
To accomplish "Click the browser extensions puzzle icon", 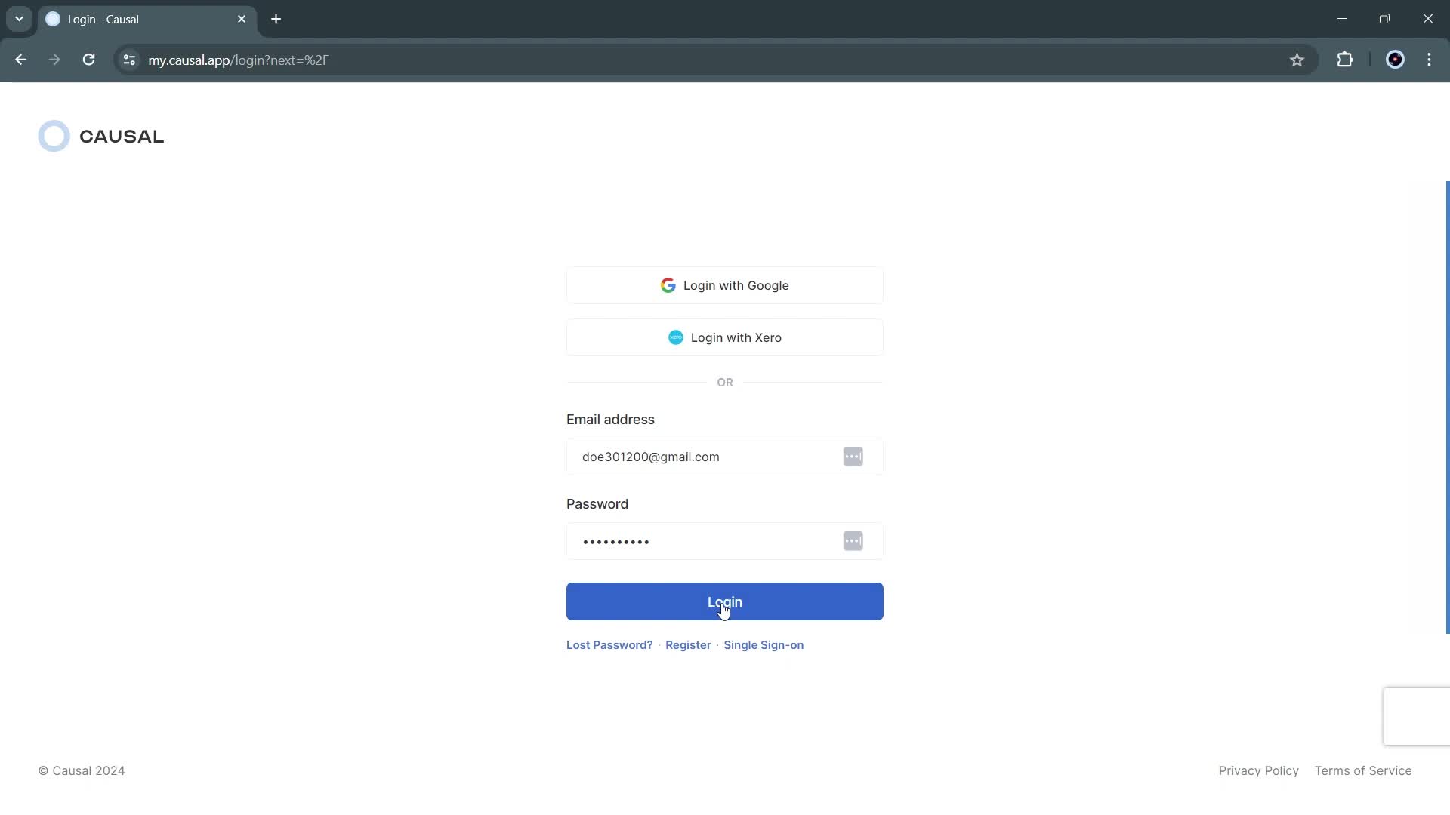I will point(1344,60).
